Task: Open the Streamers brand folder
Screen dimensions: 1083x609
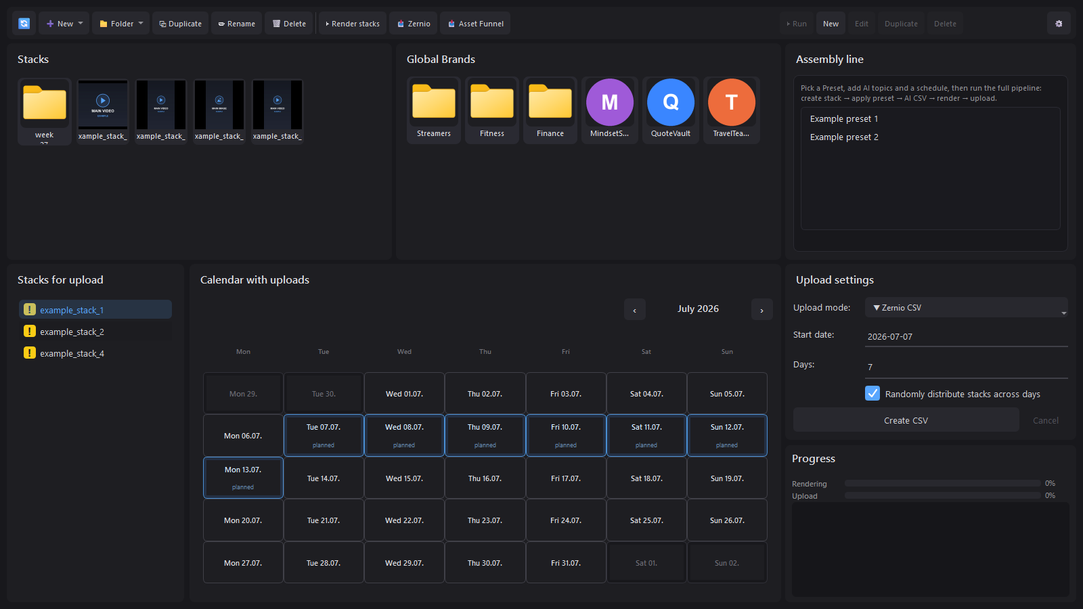Action: point(434,110)
